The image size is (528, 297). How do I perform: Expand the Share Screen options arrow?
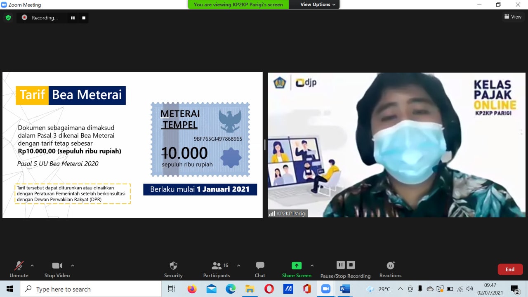(x=312, y=266)
